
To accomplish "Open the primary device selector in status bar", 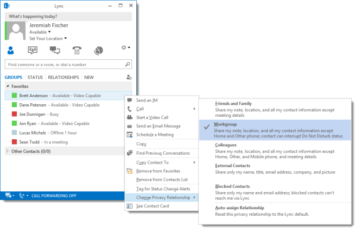I will tap(10, 195).
